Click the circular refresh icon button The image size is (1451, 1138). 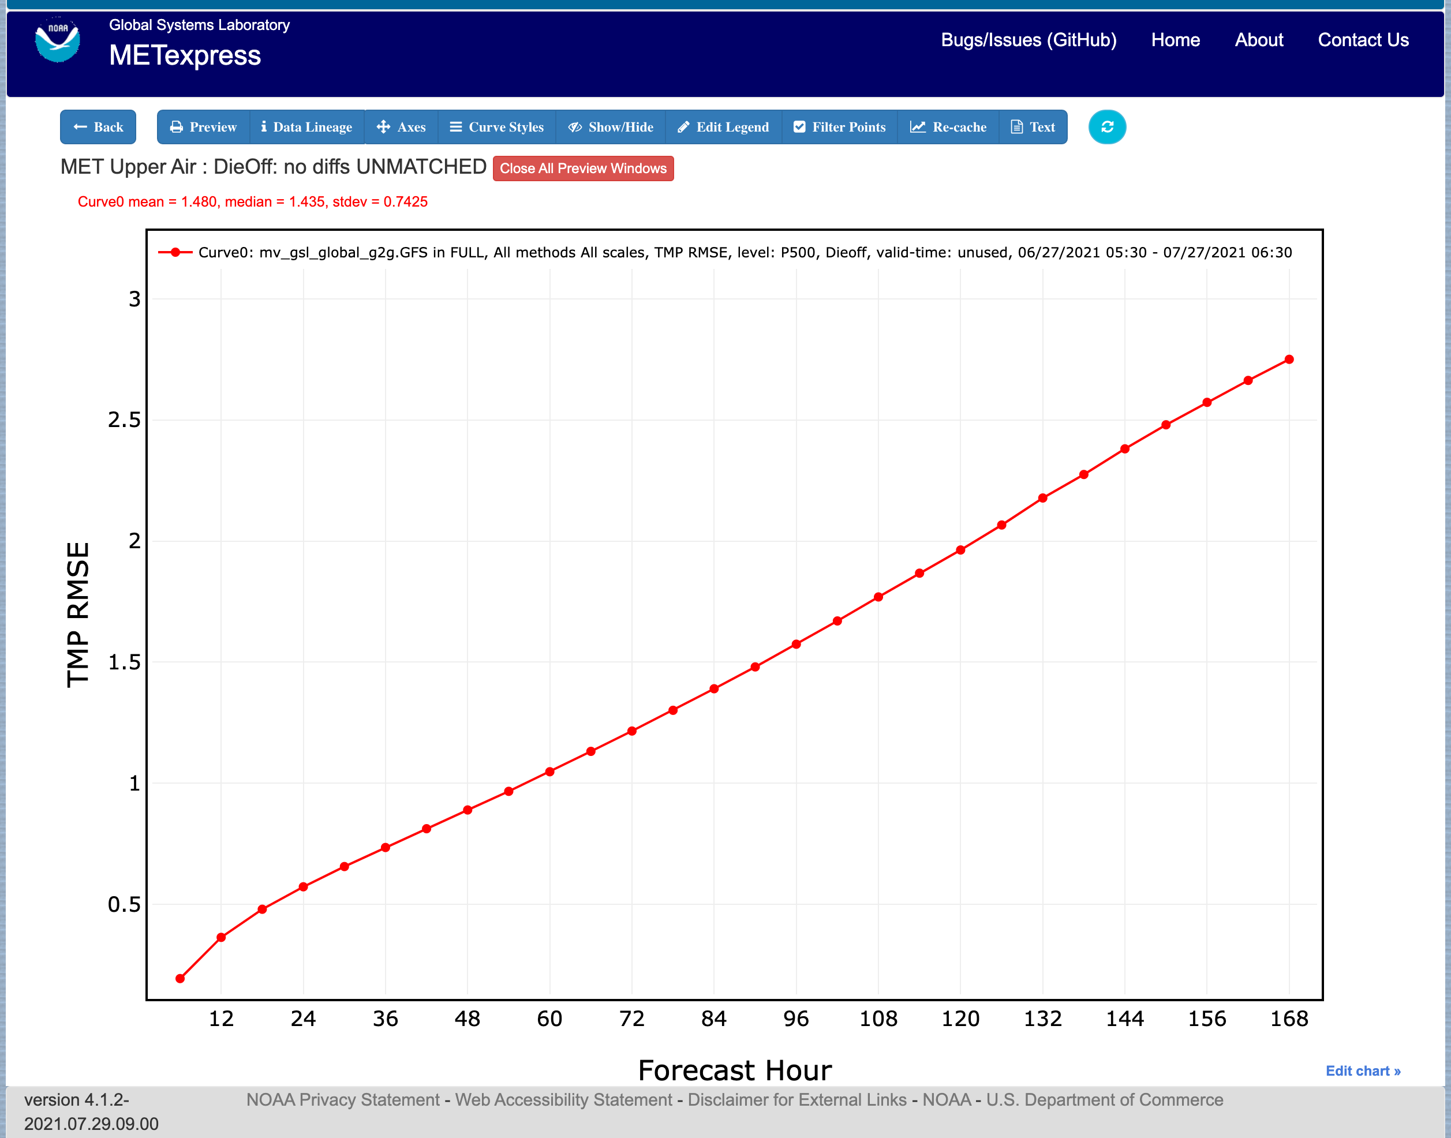click(x=1106, y=126)
